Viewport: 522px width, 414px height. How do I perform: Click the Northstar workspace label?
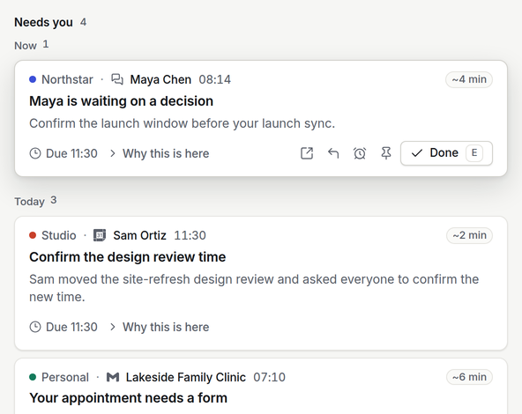click(67, 79)
